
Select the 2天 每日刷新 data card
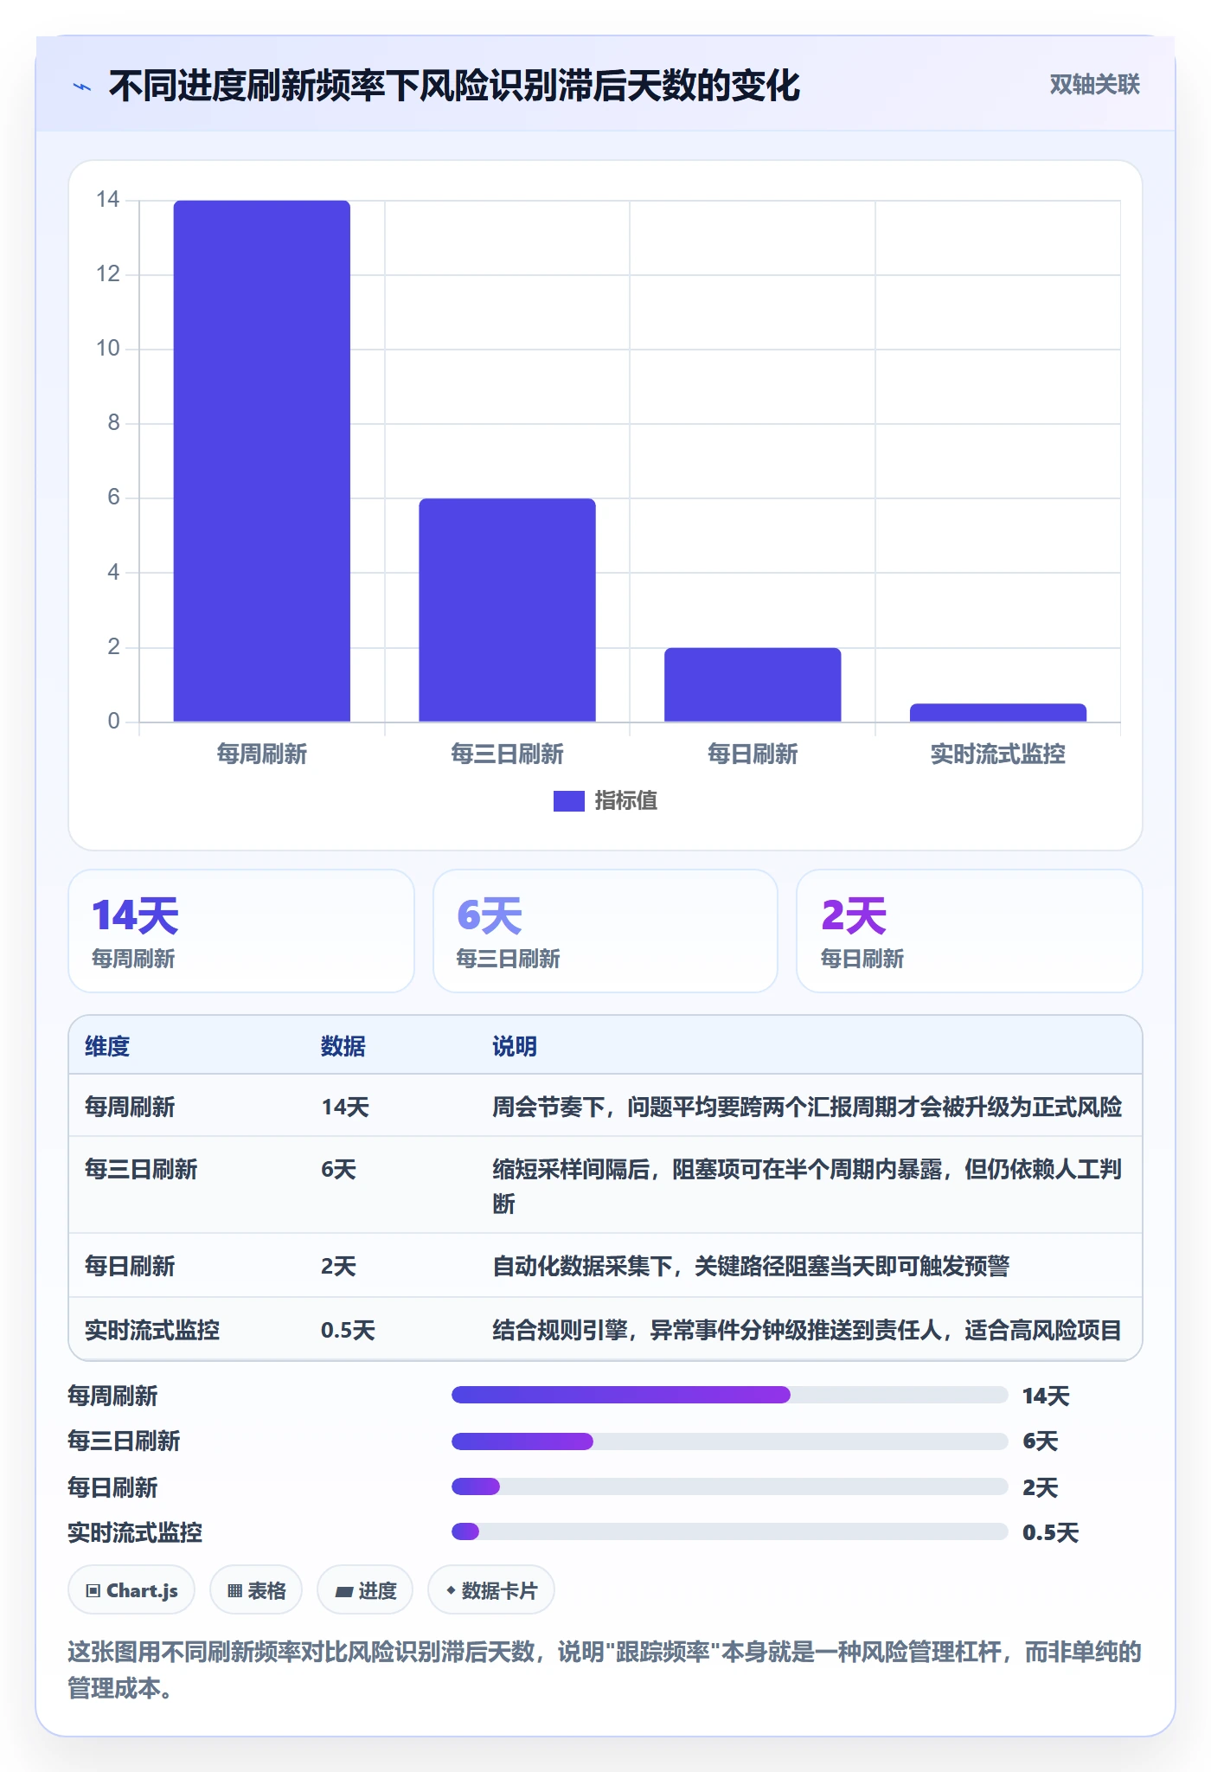[x=970, y=931]
